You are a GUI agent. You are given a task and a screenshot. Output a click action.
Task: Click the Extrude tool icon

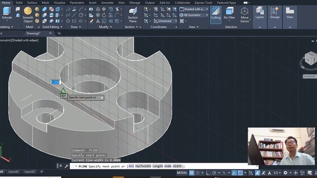(7, 11)
